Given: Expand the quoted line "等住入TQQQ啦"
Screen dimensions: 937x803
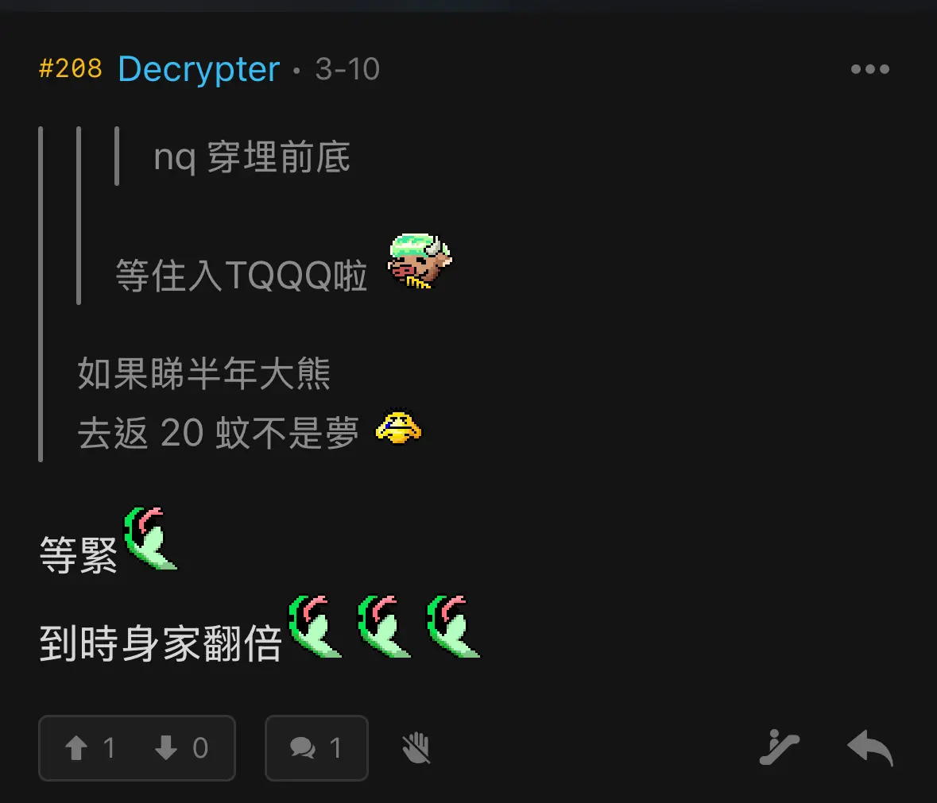Looking at the screenshot, I should tap(242, 276).
